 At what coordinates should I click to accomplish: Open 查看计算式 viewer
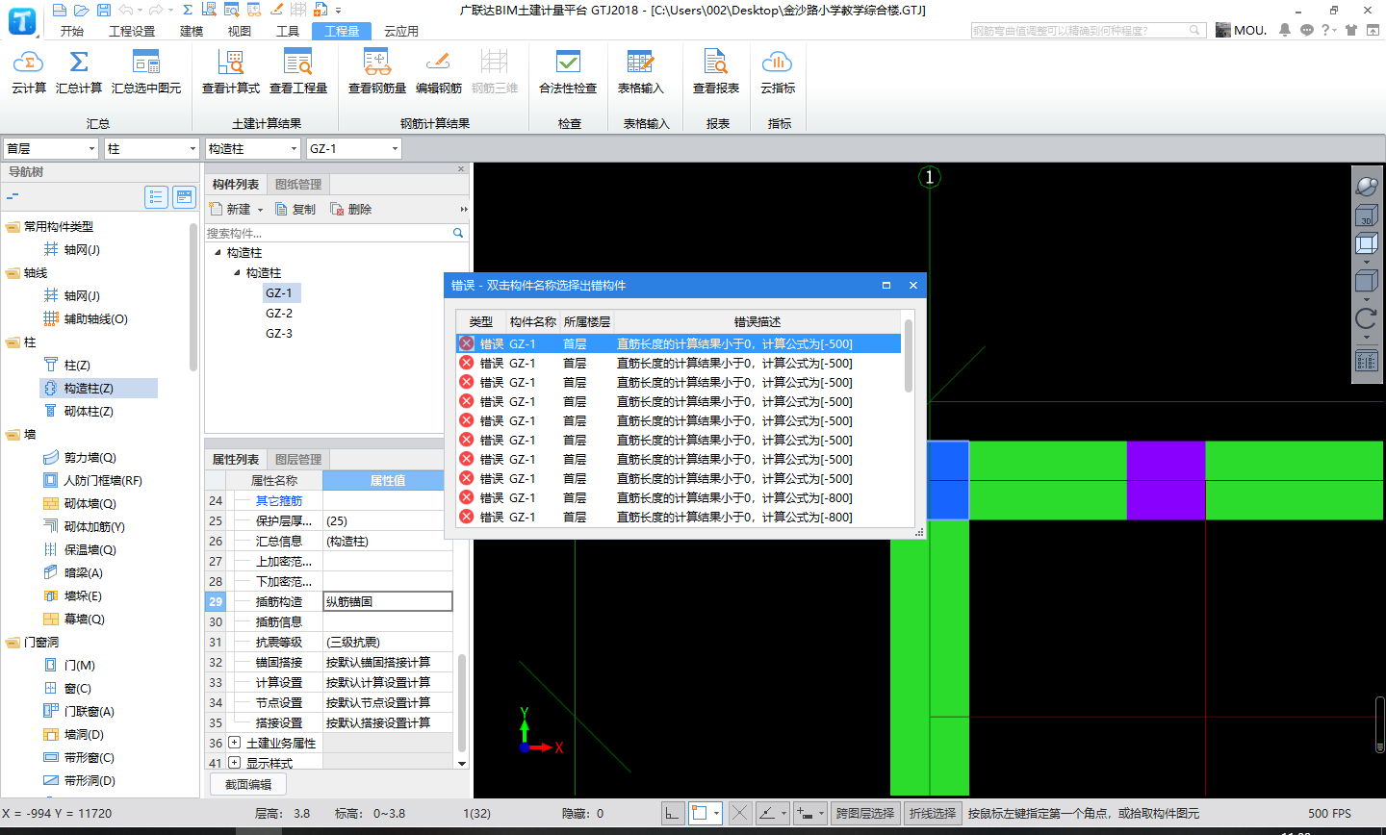[231, 72]
